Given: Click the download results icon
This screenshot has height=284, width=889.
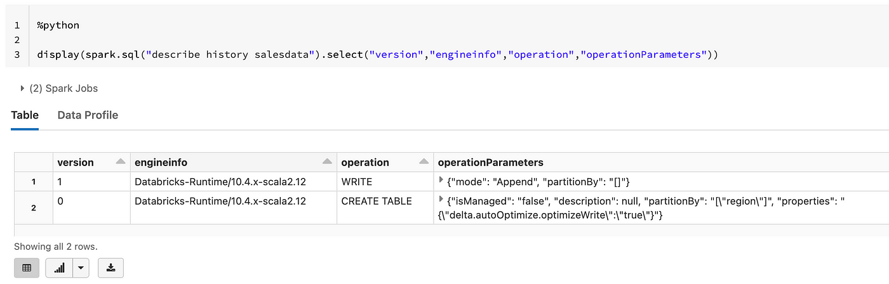Looking at the screenshot, I should (x=110, y=268).
